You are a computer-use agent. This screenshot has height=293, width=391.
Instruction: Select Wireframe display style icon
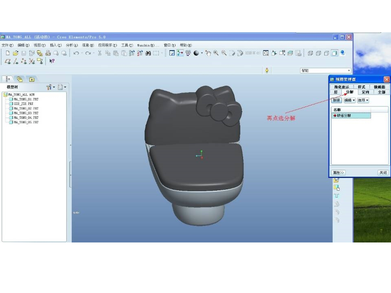[310, 53]
